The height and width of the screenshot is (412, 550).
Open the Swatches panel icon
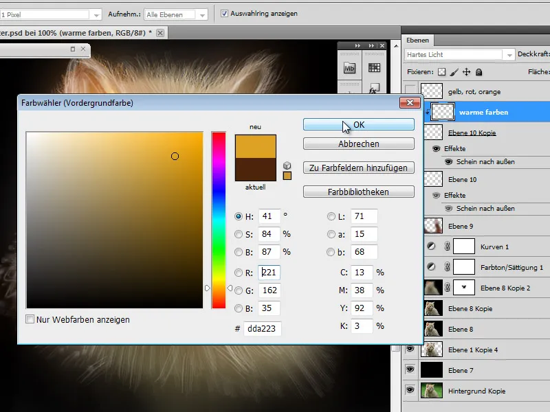click(x=375, y=67)
